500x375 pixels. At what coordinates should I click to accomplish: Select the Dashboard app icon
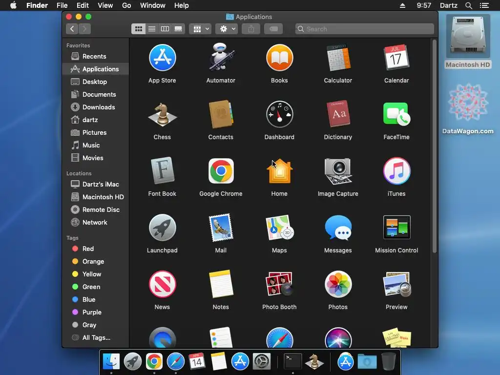[279, 114]
